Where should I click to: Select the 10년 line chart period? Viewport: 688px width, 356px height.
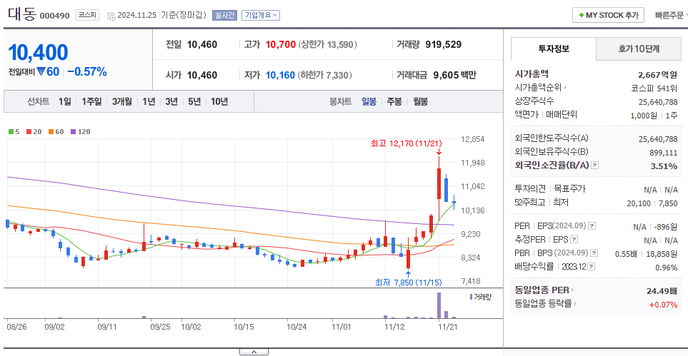click(219, 102)
